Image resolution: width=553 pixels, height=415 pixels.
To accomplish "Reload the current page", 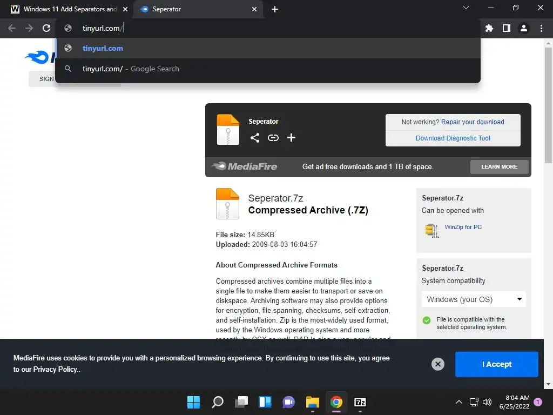I will [x=46, y=28].
